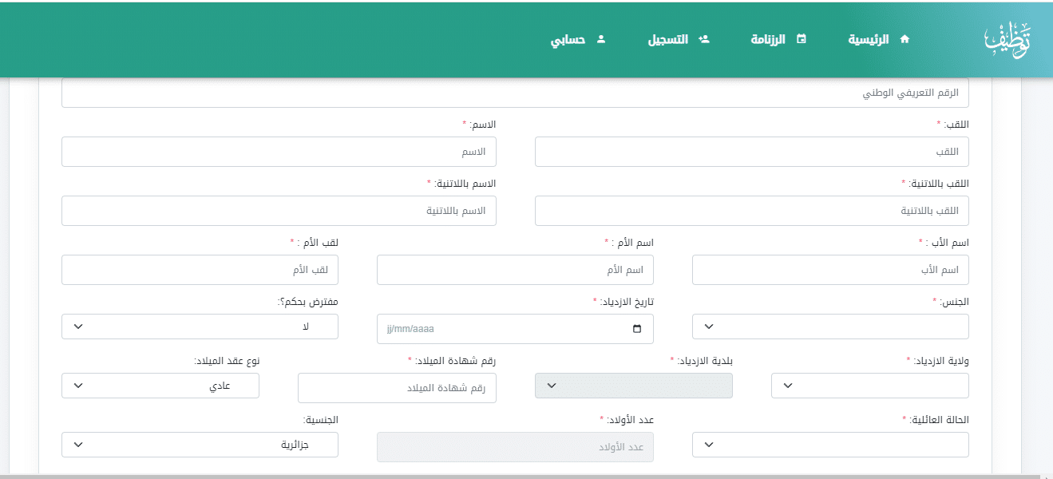This screenshot has width=1053, height=479.
Task: Focus the اللقب باللاتنية field
Action: 752,211
